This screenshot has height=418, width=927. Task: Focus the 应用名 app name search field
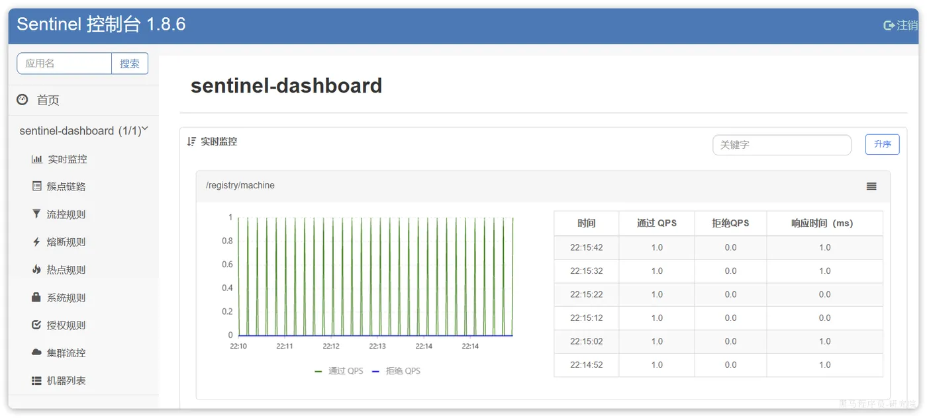pyautogui.click(x=64, y=63)
